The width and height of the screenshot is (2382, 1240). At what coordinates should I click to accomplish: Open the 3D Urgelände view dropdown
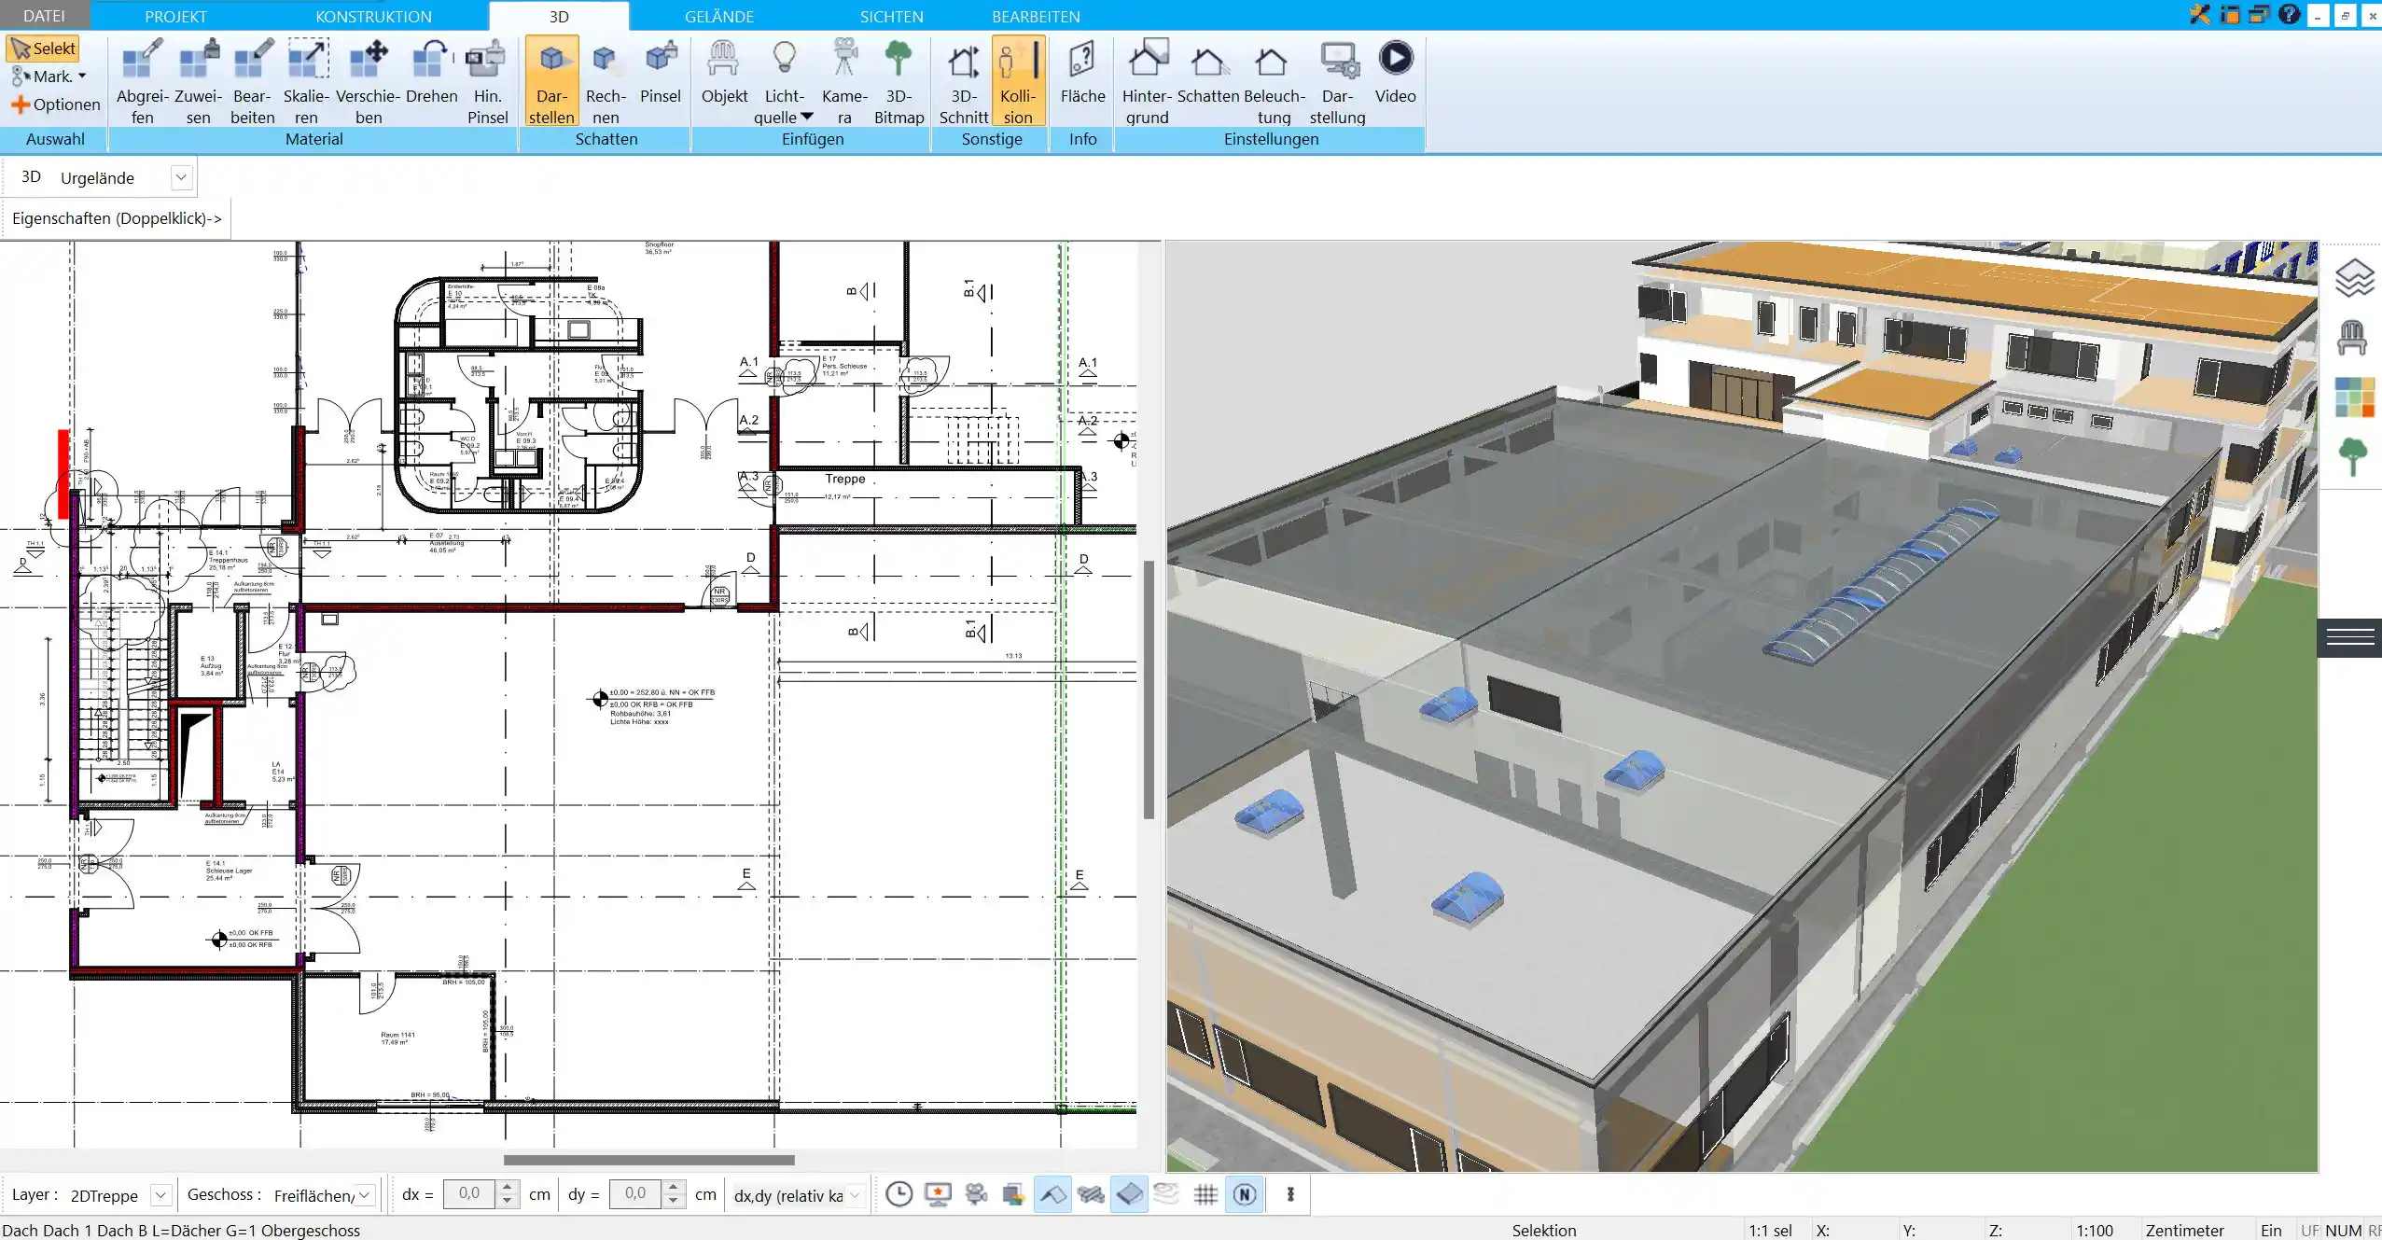(181, 177)
